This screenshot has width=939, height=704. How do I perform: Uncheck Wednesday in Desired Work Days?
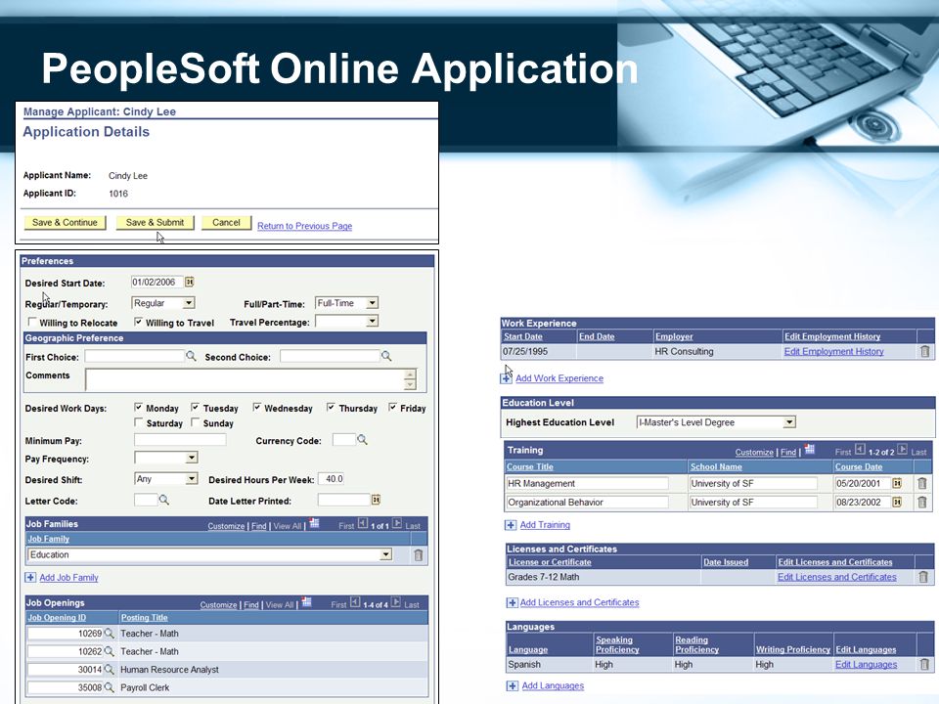[x=257, y=408]
